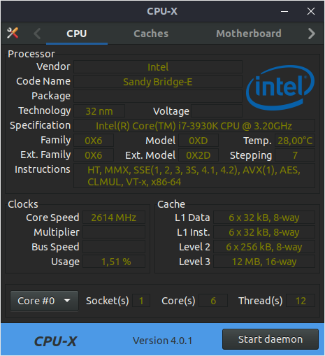This screenshot has width=325, height=356.
Task: Click the Start daemon button
Action: tap(270, 339)
